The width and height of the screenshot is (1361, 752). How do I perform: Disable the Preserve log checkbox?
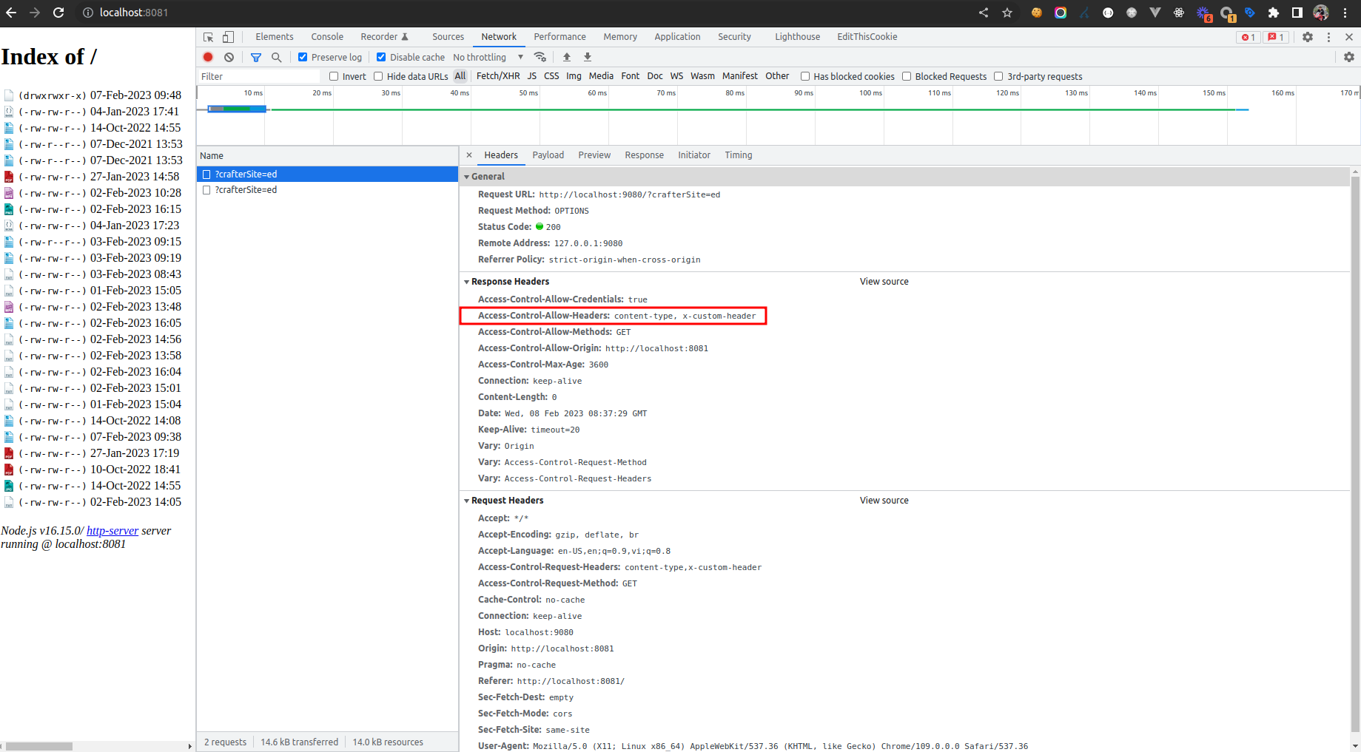[303, 57]
